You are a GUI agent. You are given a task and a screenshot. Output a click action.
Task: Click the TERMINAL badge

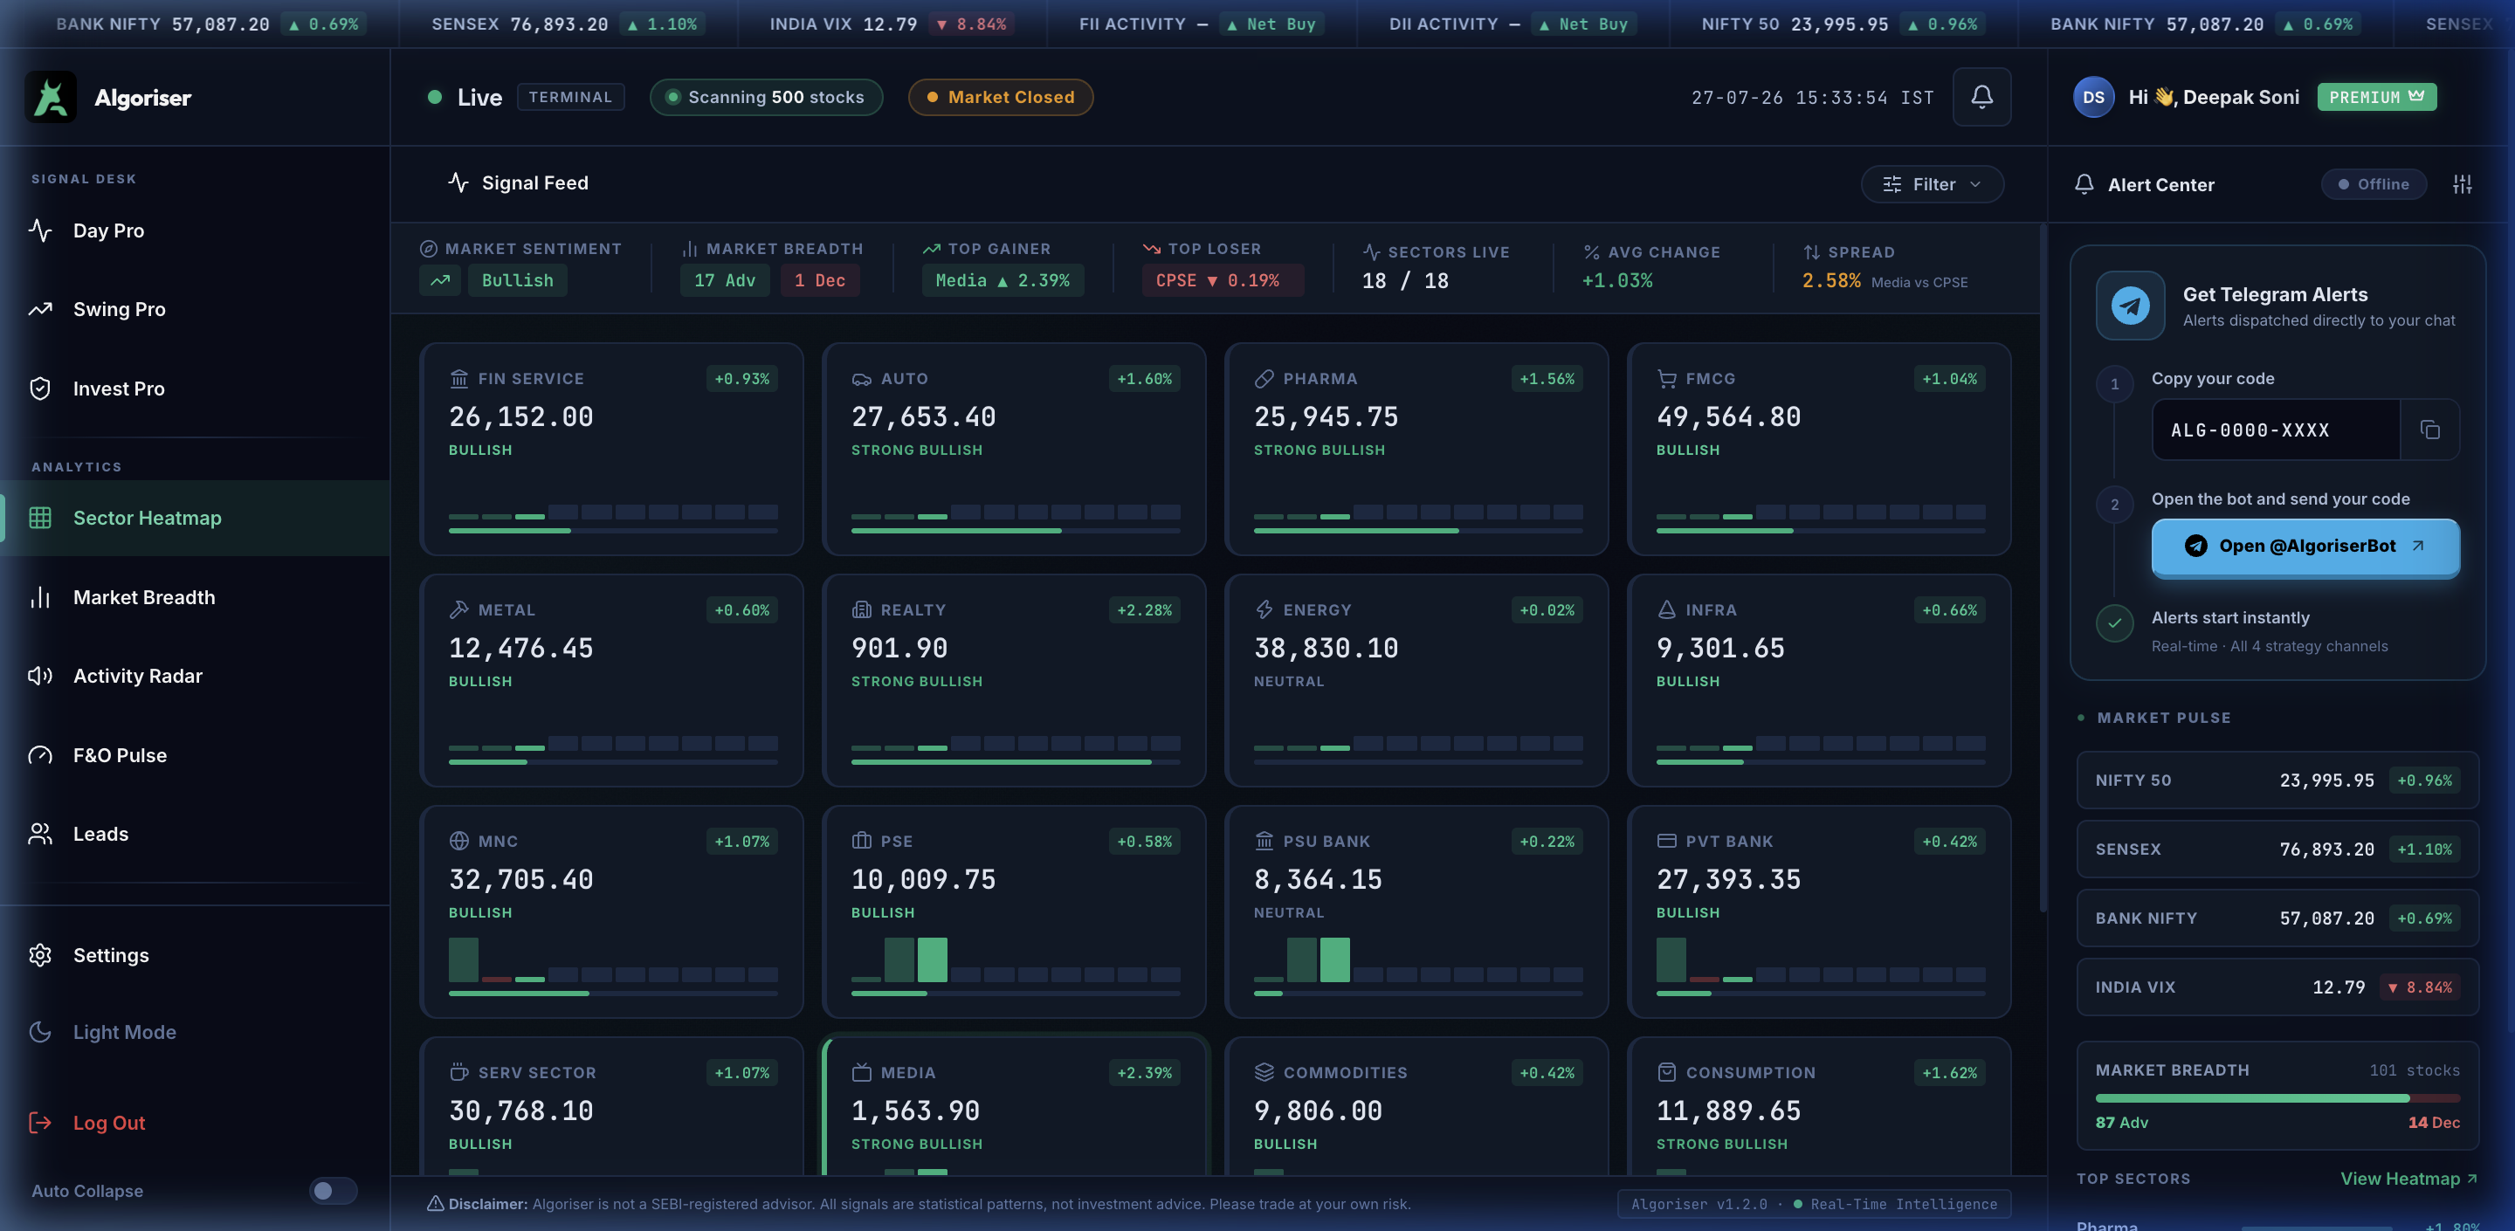tap(570, 97)
